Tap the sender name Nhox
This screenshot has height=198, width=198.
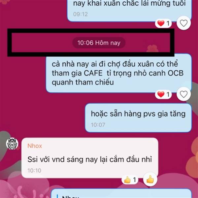tap(35, 146)
